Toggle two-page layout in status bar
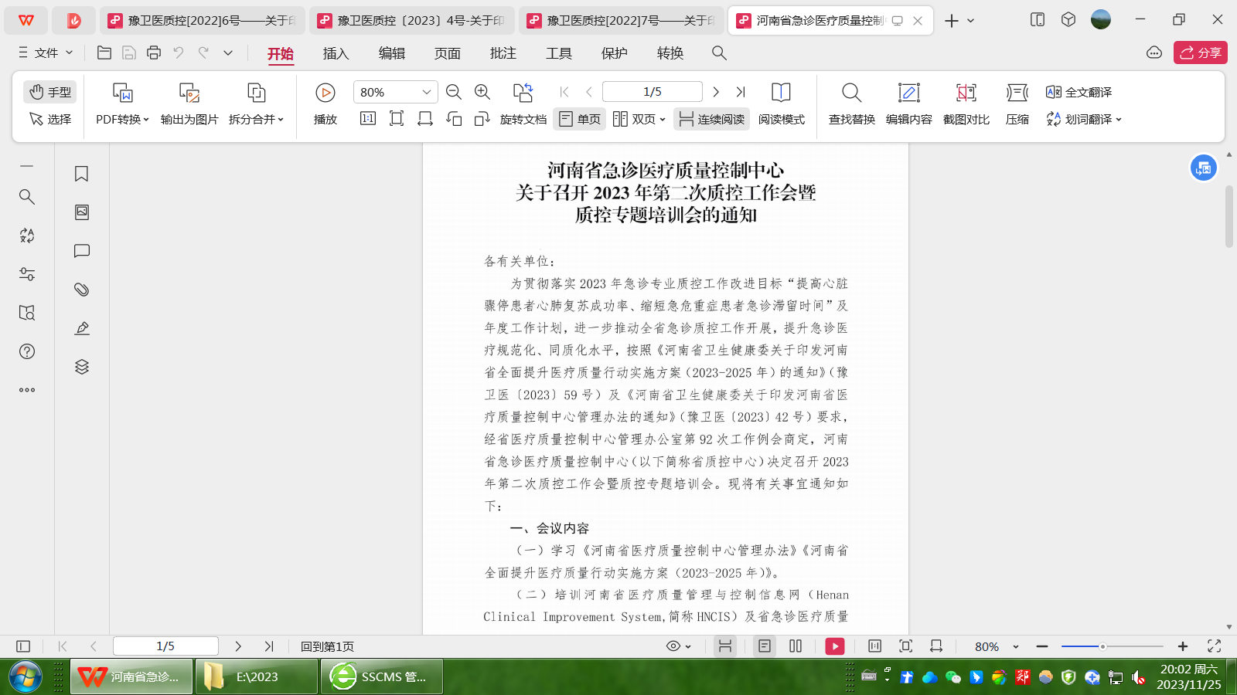 [x=796, y=646]
